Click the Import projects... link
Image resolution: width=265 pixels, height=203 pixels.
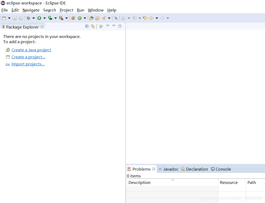(x=28, y=64)
